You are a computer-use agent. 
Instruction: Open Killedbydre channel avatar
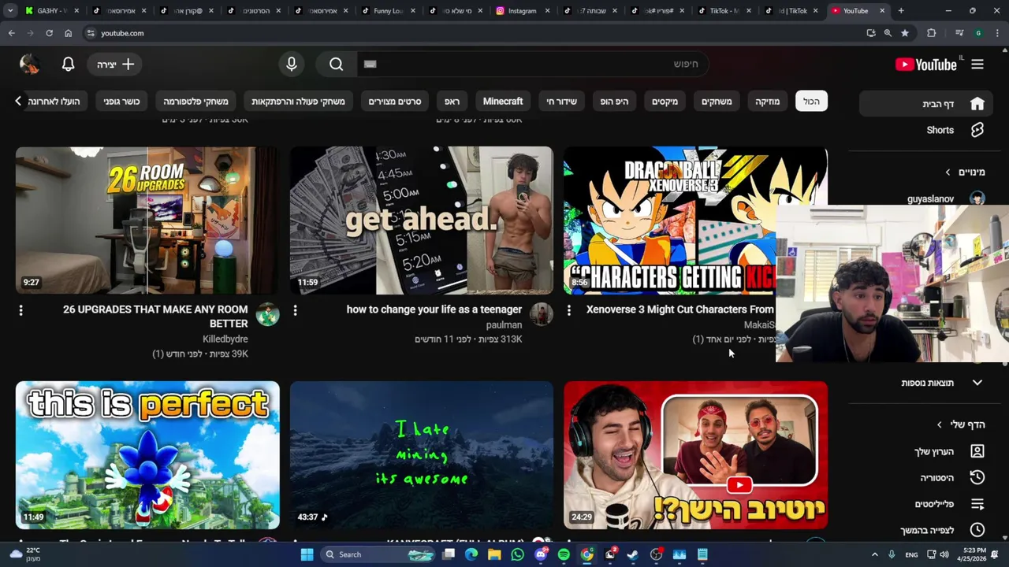tap(268, 314)
